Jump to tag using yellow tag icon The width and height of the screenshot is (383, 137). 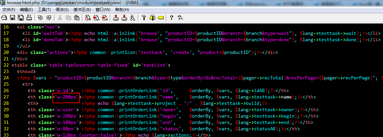(x=160, y=17)
